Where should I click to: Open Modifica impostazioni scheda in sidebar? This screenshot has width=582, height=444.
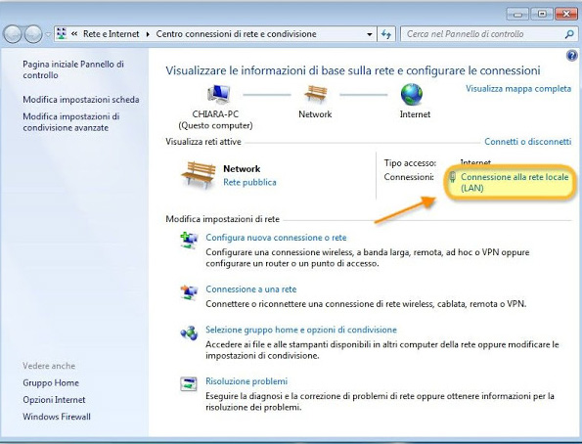[x=81, y=100]
